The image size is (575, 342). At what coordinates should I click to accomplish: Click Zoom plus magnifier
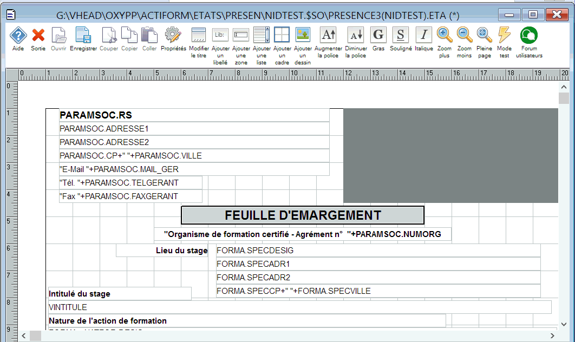click(445, 35)
